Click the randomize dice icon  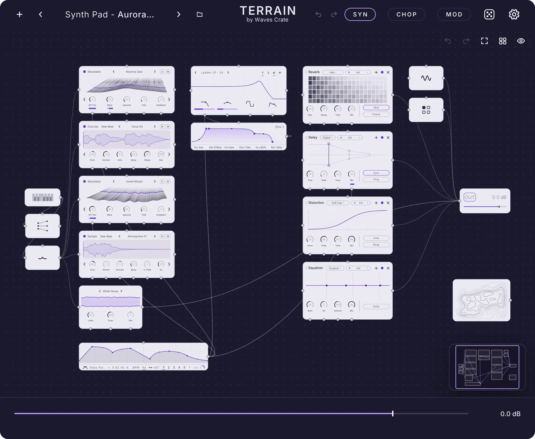point(489,14)
